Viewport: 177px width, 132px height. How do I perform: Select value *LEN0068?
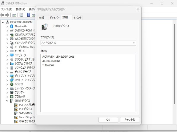click(x=48, y=65)
